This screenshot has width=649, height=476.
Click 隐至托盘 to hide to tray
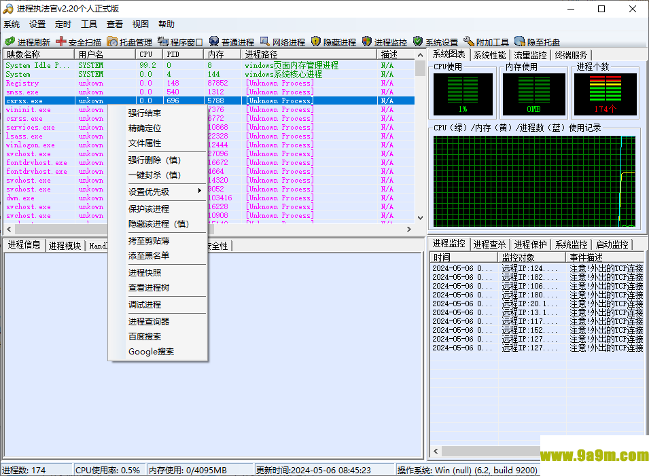[537, 42]
